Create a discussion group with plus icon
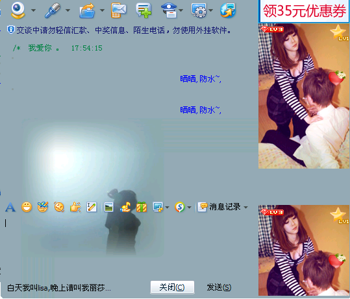 (x=144, y=10)
